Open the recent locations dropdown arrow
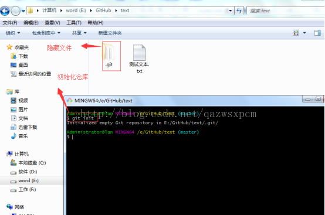This screenshot has width=325, height=215. pyautogui.click(x=23, y=11)
